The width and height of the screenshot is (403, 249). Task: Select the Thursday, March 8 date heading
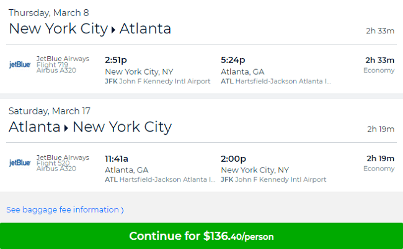click(x=48, y=13)
